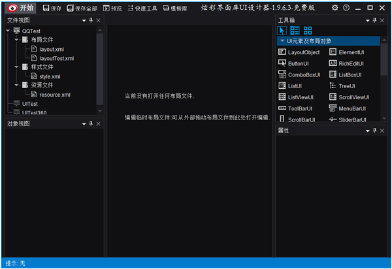
Task: Open the 快速工具 menu
Action: [141, 8]
